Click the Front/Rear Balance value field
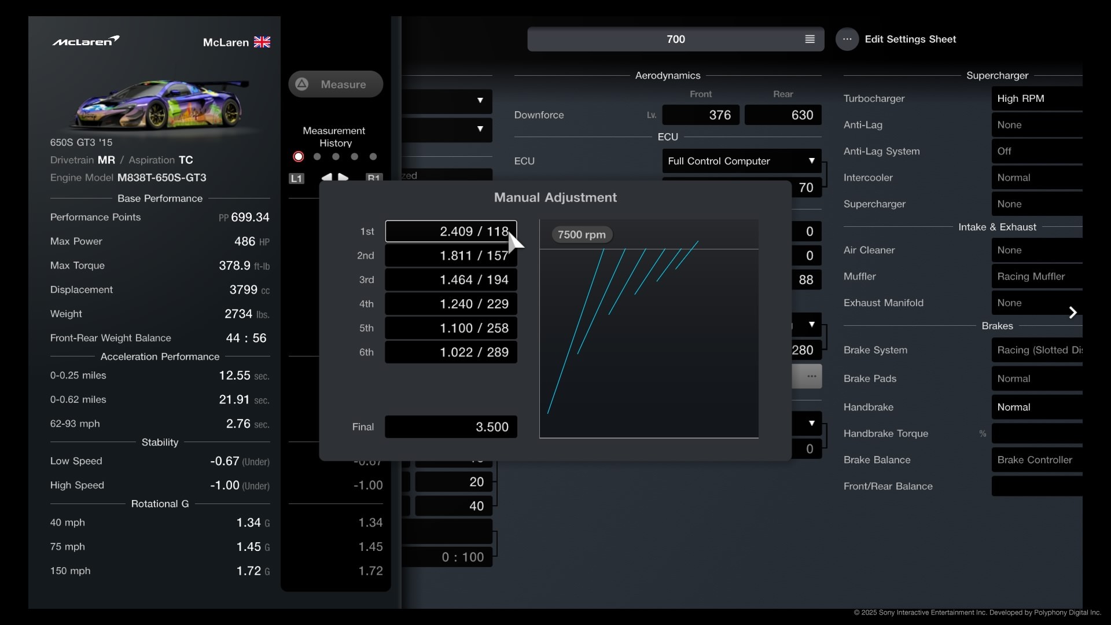The height and width of the screenshot is (625, 1111). 1037,486
